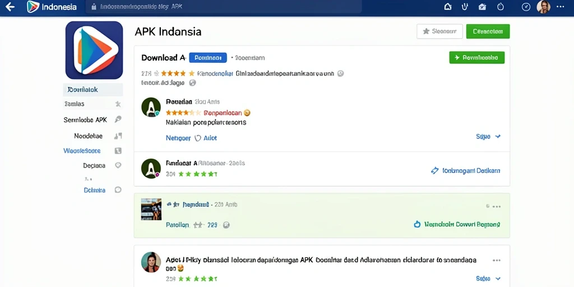Click the lock icon in address bar
574x287 pixels.
[x=94, y=7]
